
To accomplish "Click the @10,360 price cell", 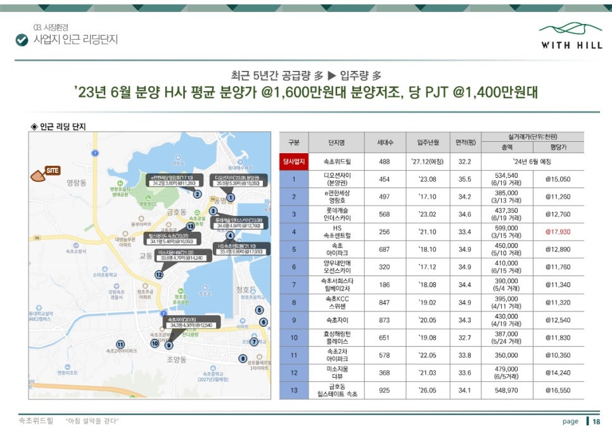I will click(x=558, y=355).
